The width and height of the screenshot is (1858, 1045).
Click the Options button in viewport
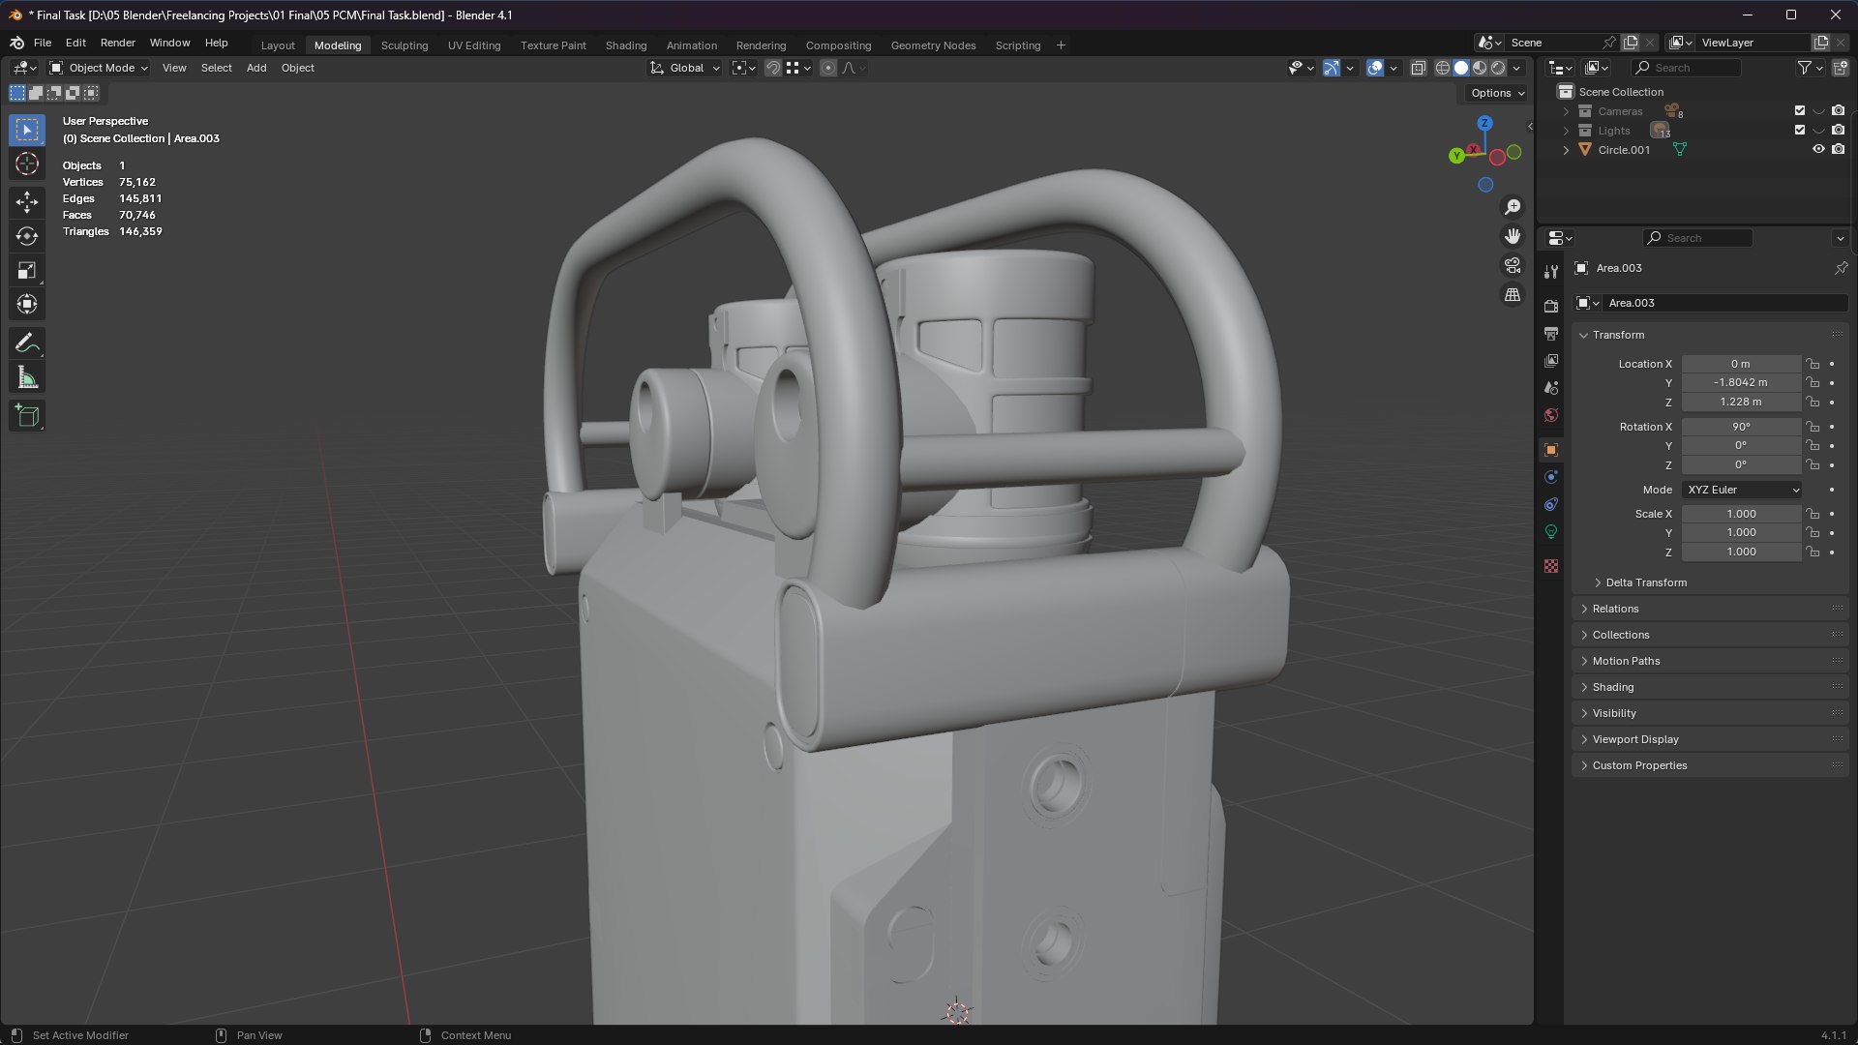click(x=1497, y=93)
